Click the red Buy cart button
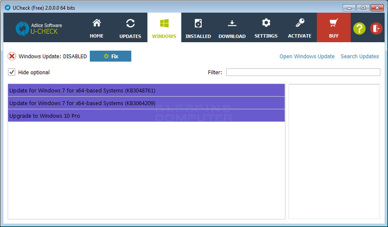 [x=333, y=27]
